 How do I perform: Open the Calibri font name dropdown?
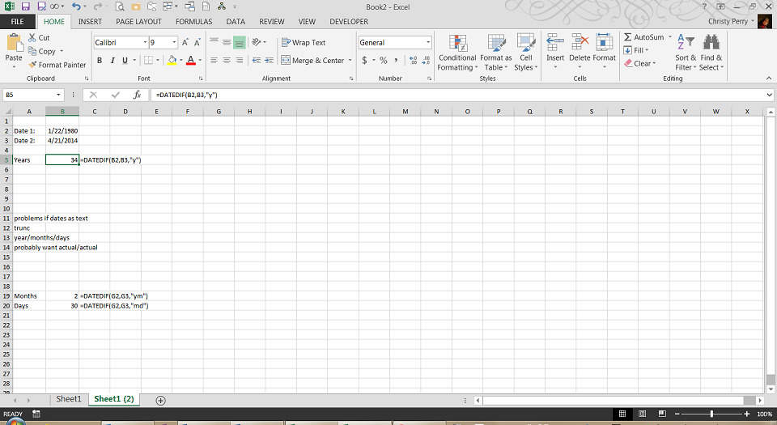click(145, 43)
